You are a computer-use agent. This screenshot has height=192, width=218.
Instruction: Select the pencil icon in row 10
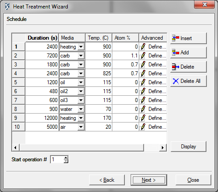click(143, 127)
